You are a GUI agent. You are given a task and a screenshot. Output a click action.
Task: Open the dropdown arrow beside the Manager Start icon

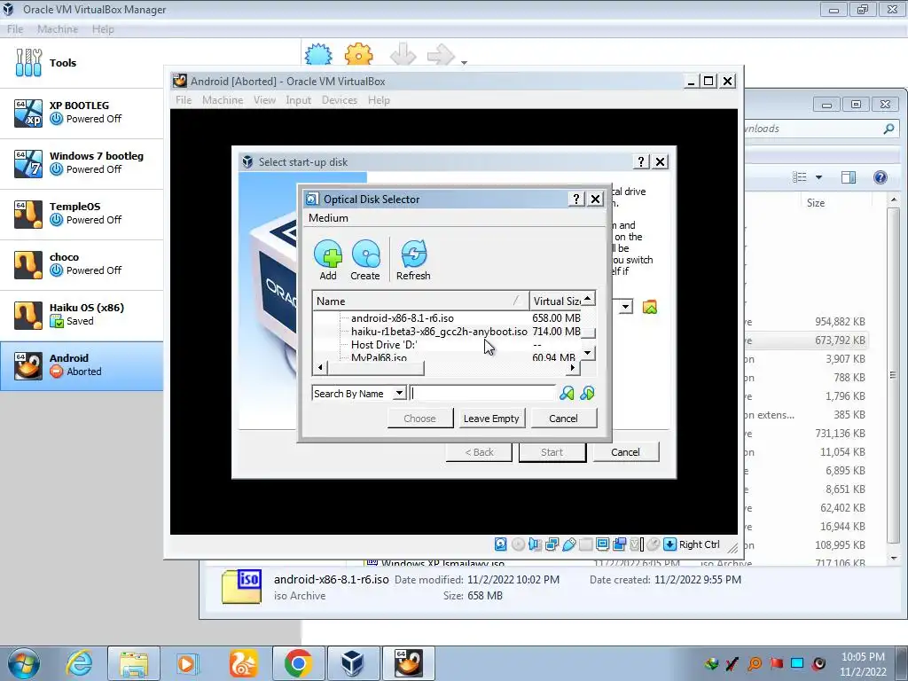[464, 62]
